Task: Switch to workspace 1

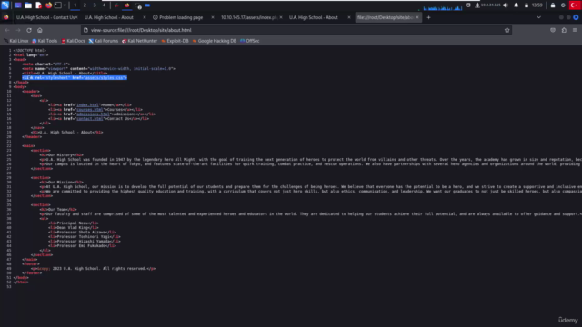Action: coord(75,5)
